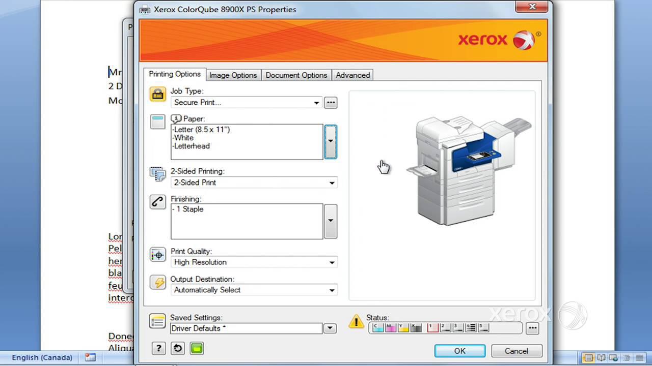
Task: Click English (Canada) language indicator
Action: pyautogui.click(x=42, y=357)
